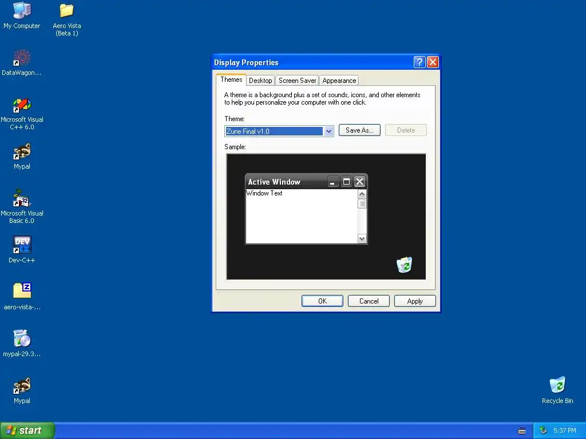
Task: Switch to the Themes tab
Action: (x=231, y=79)
